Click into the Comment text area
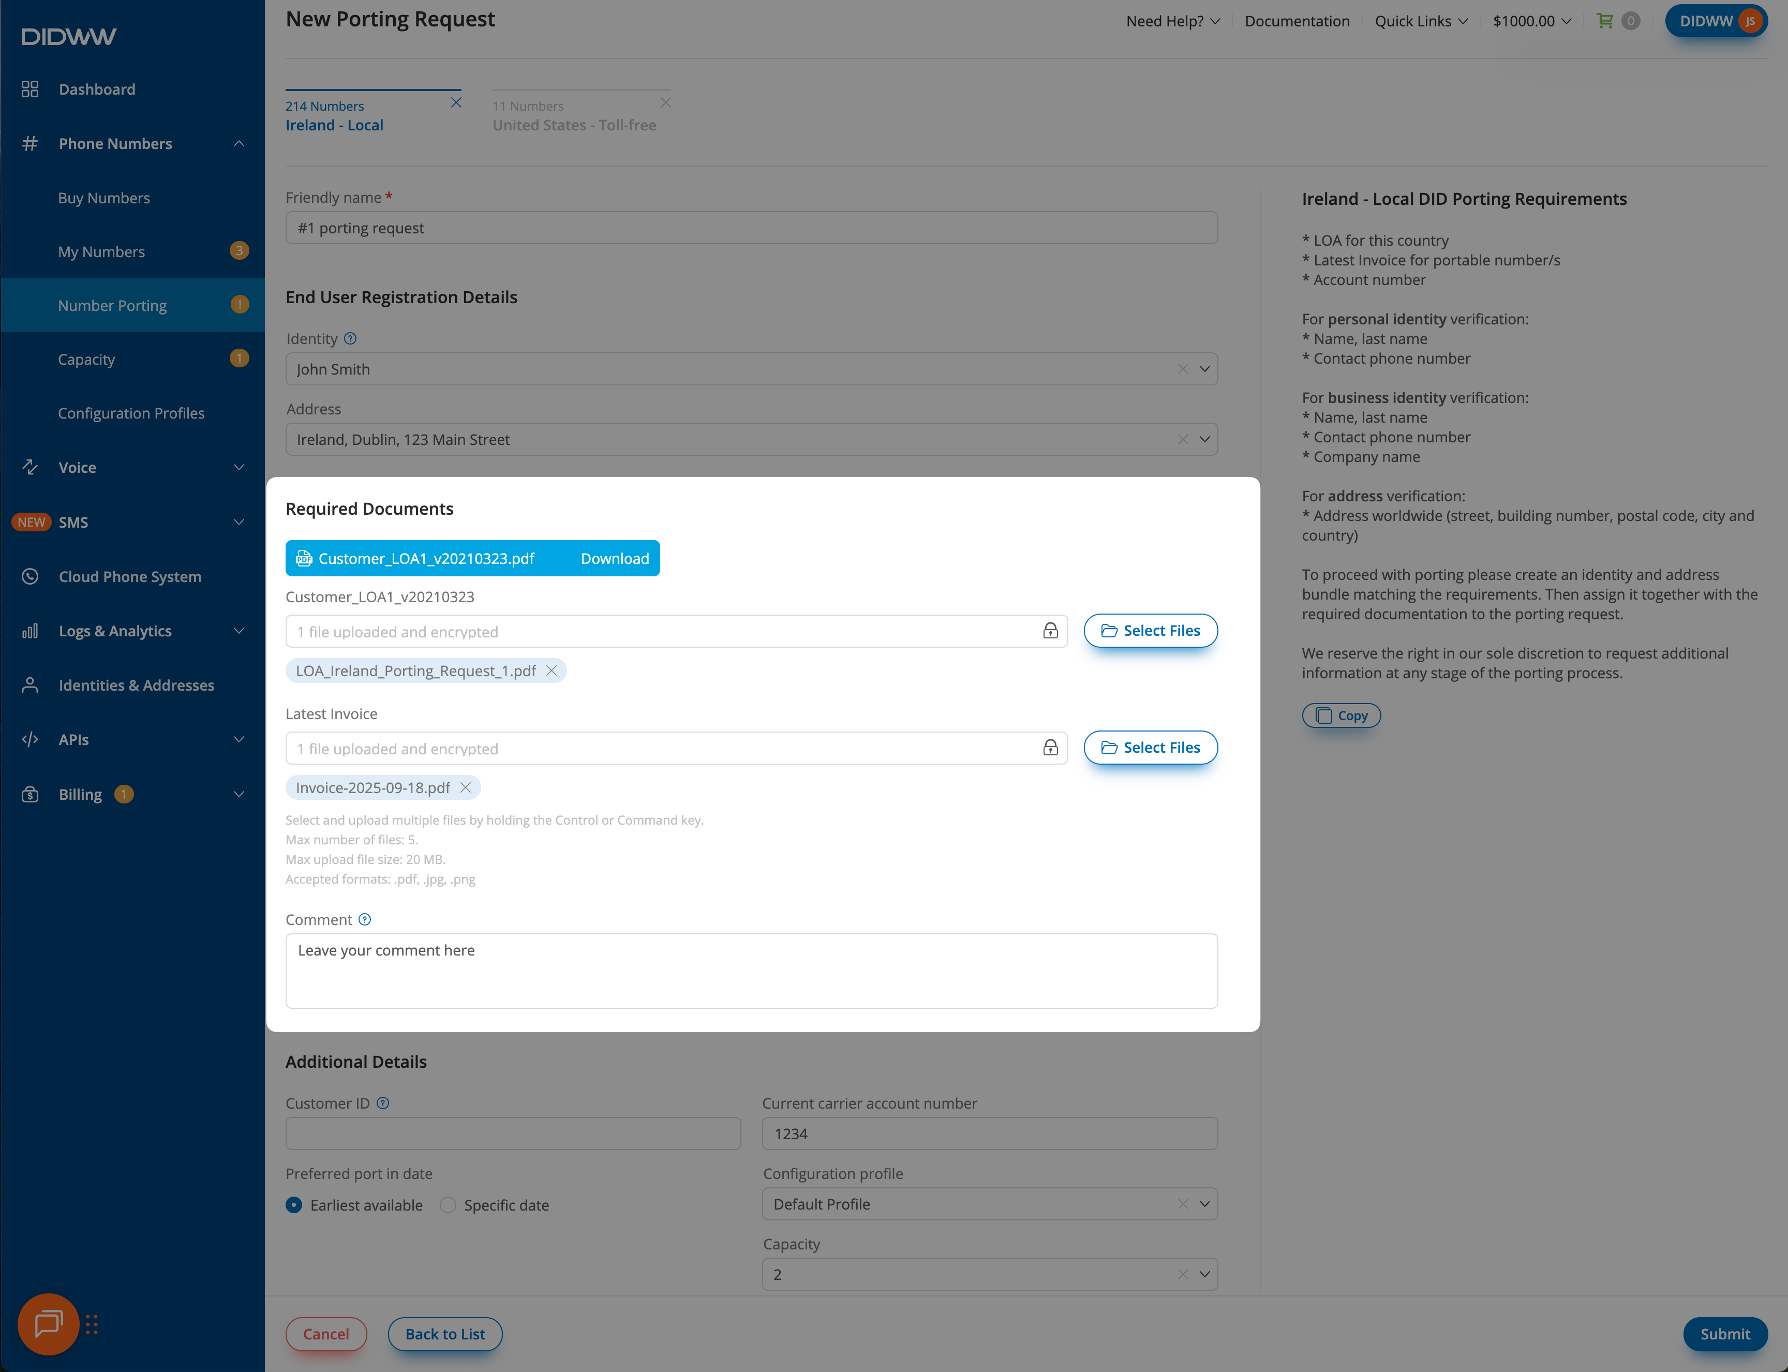This screenshot has height=1372, width=1788. point(751,970)
